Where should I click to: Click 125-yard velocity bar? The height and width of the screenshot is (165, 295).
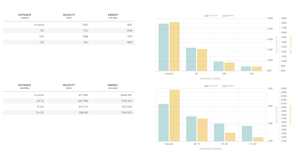(x=246, y=69)
